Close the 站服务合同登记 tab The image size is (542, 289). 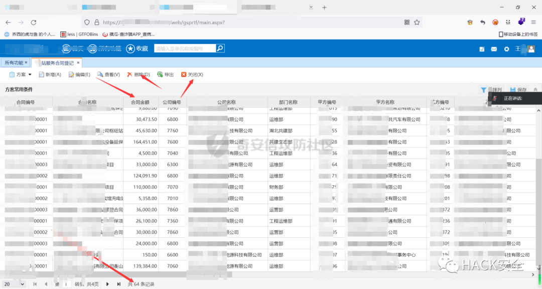tap(78, 63)
